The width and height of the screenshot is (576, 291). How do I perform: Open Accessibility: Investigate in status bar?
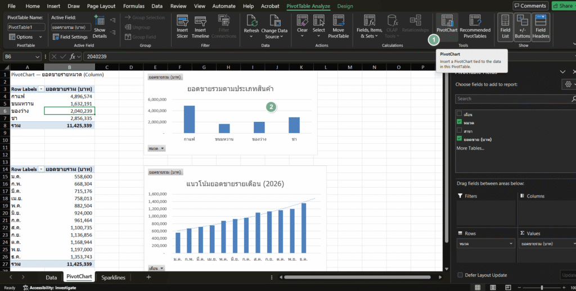(49, 288)
